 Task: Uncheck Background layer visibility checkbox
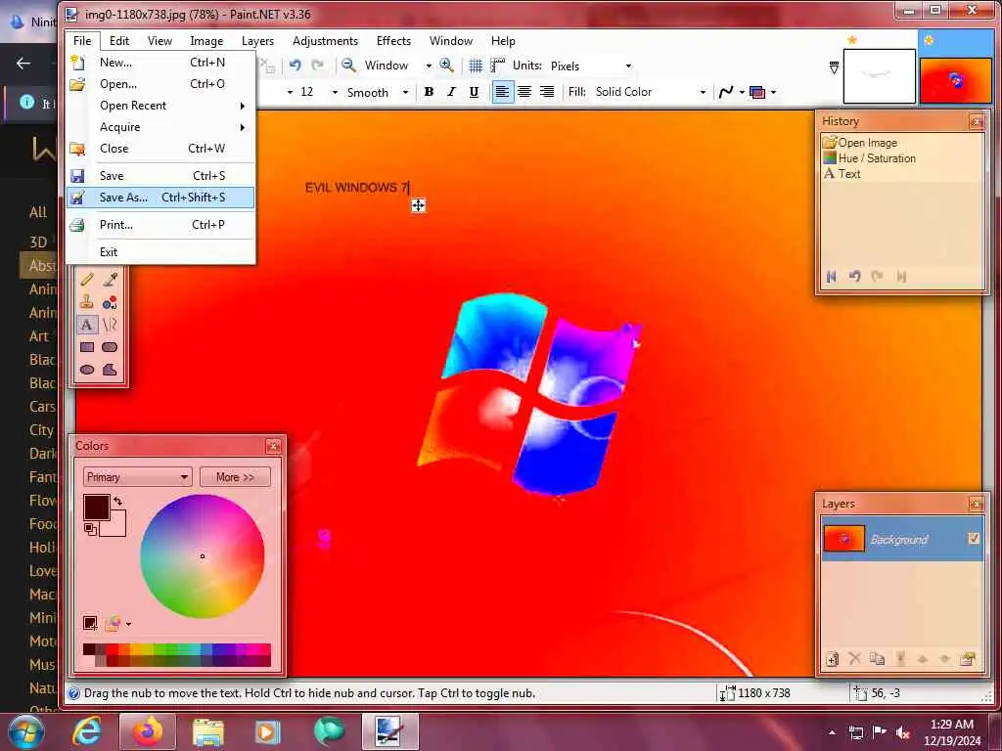pyautogui.click(x=974, y=539)
